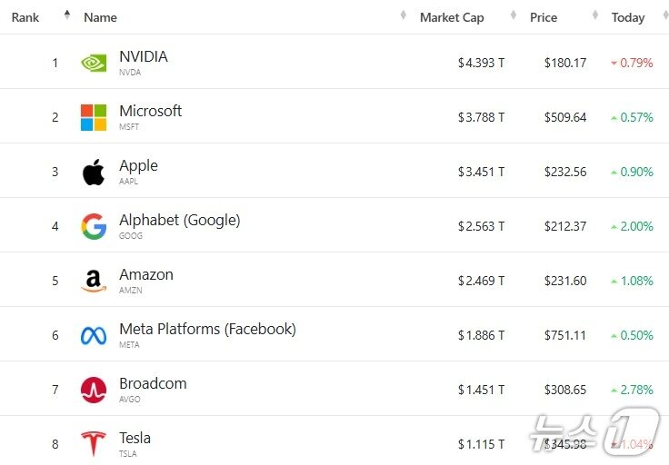Click the Meta infinity logo
This screenshot has height=465, width=669.
click(94, 335)
